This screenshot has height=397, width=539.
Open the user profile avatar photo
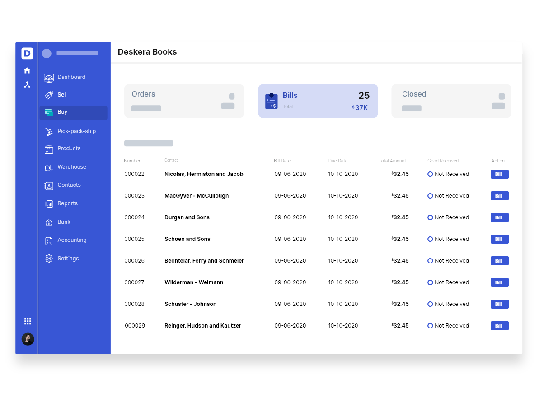tap(28, 339)
